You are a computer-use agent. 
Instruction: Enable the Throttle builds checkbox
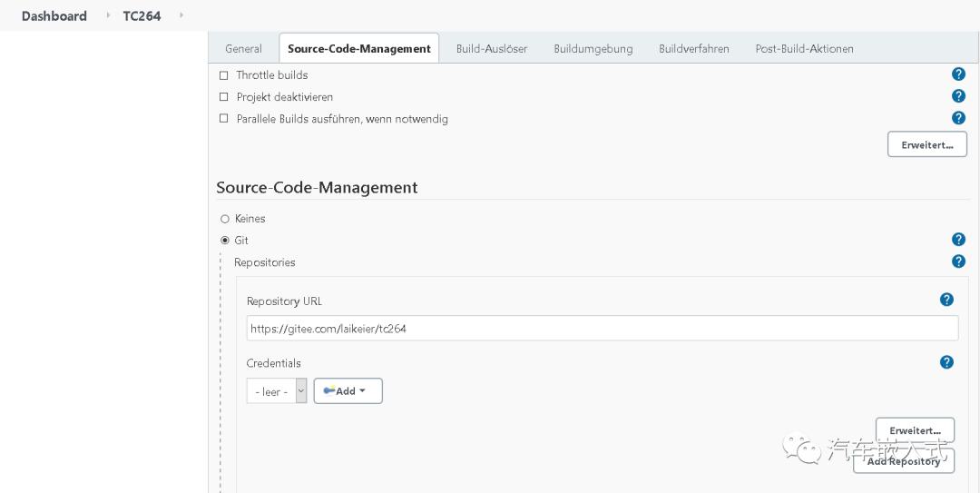pos(224,75)
